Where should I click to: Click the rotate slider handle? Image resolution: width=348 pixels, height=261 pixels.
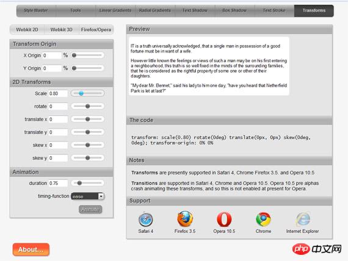(x=88, y=106)
